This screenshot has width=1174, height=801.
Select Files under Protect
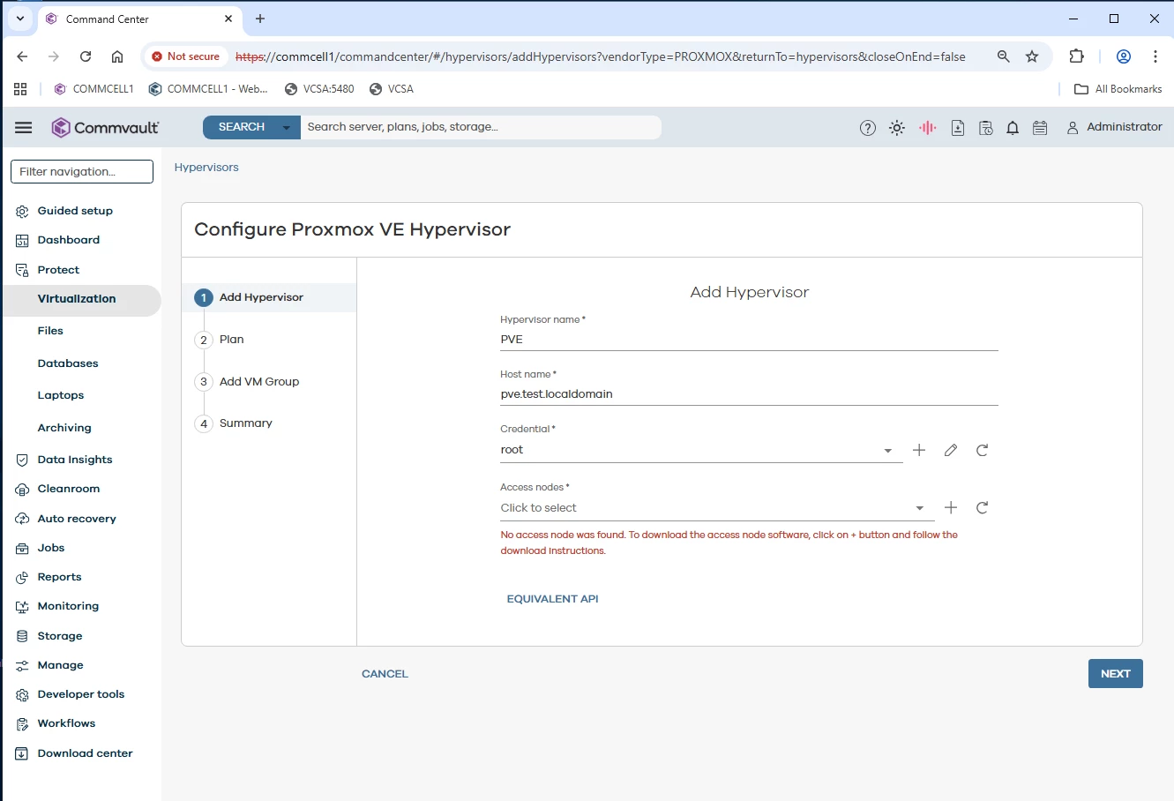click(x=50, y=331)
